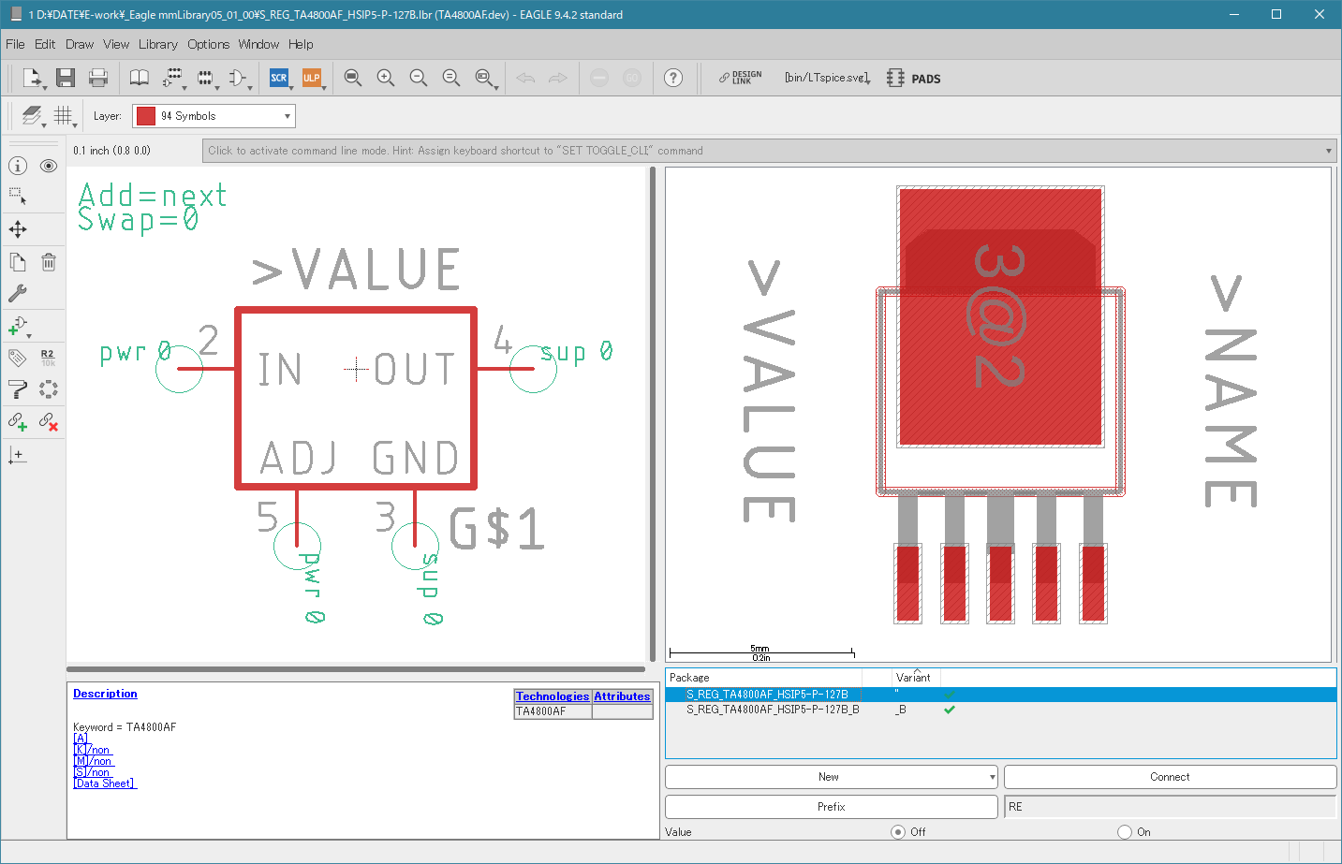Open the Grid settings icon
Viewport: 1342px width, 864px height.
coord(63,115)
